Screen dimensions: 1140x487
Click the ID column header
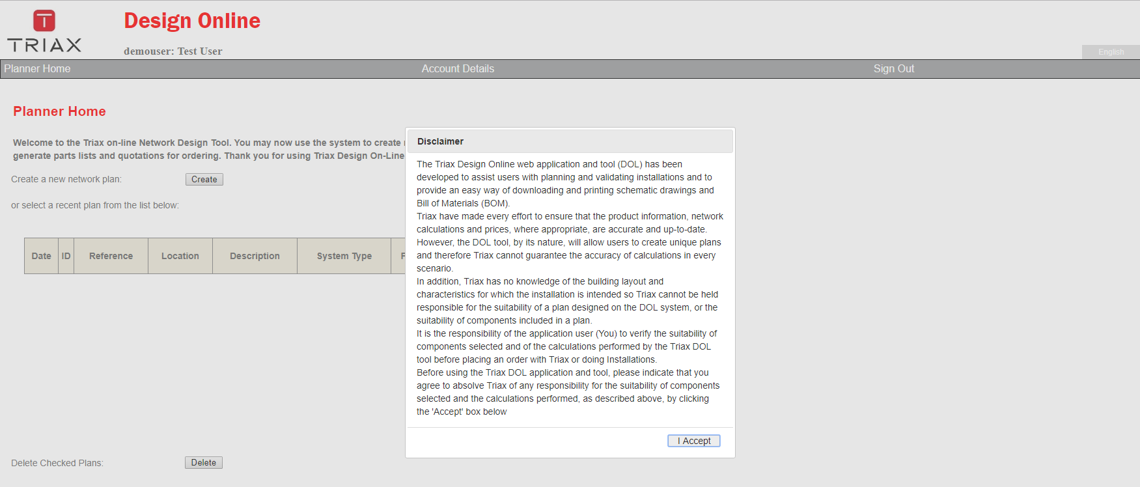click(x=66, y=256)
